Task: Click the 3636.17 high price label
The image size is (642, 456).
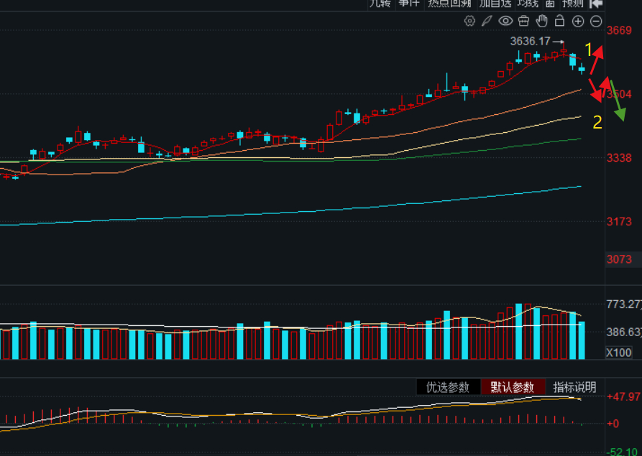Action: [531, 42]
